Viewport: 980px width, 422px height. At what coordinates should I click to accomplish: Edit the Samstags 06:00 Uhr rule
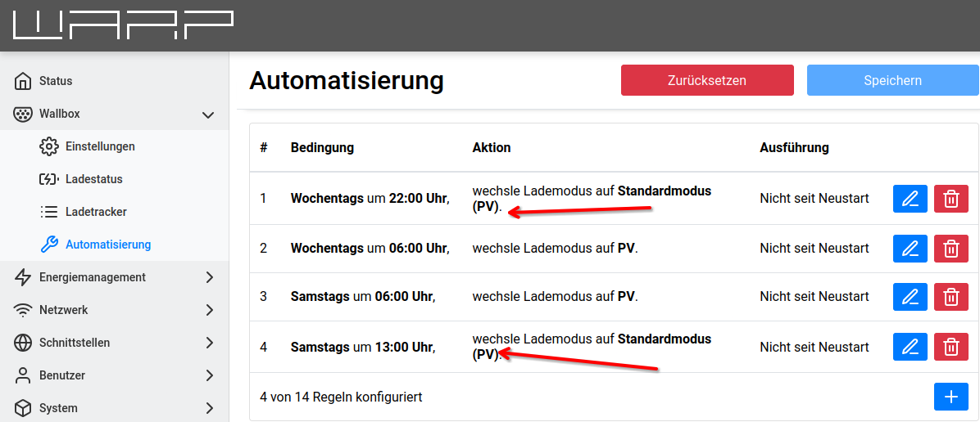click(x=910, y=297)
